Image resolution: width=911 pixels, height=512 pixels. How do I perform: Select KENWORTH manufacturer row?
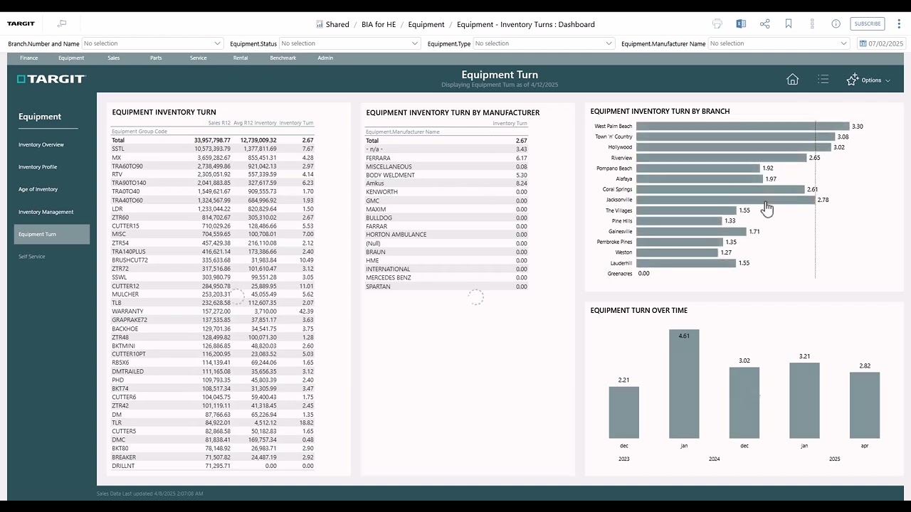[446, 192]
